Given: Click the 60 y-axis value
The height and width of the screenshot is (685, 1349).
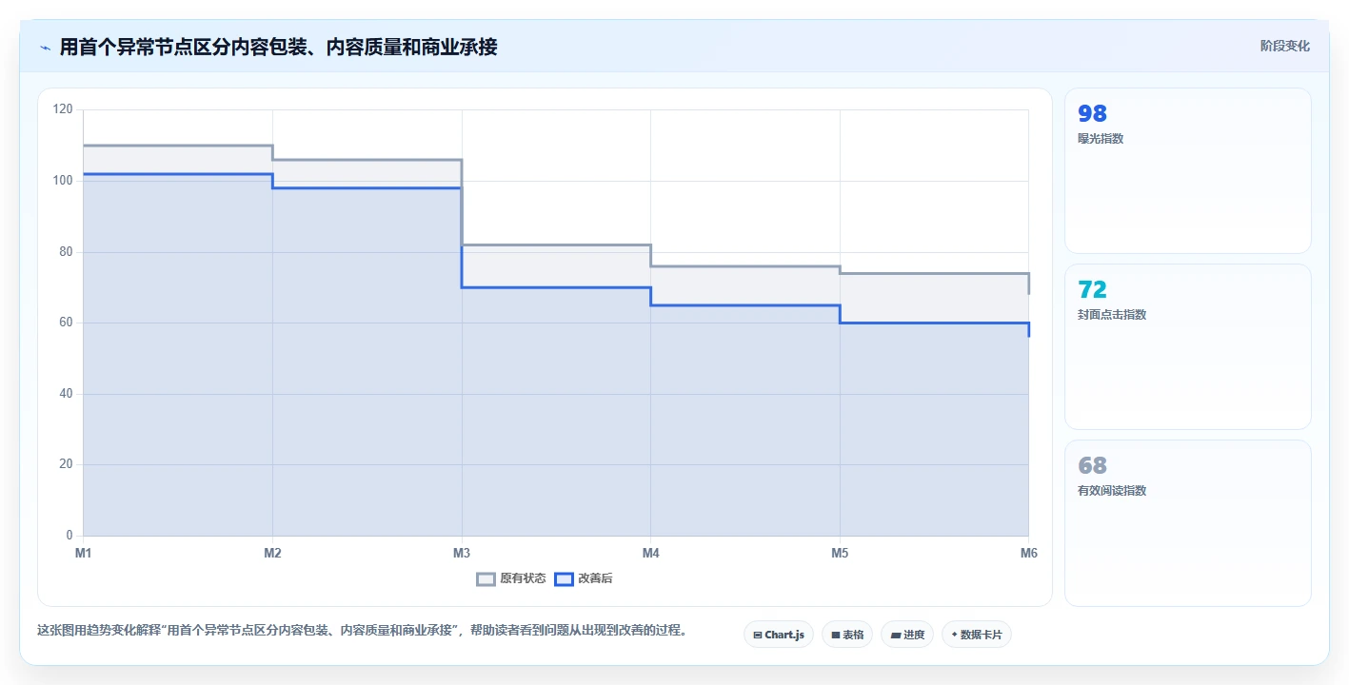Looking at the screenshot, I should pyautogui.click(x=66, y=323).
